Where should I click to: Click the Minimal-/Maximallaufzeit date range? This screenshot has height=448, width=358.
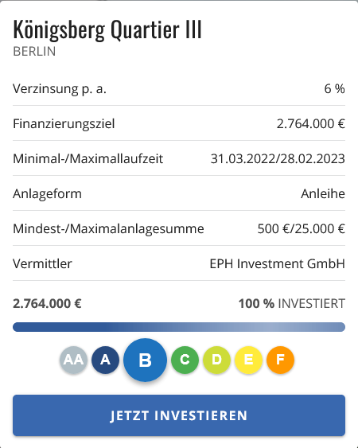coord(278,159)
